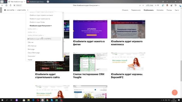Image resolution: width=182 pixels, height=102 pixels.
Task: Open Header page in dropdown
Action: (30, 60)
